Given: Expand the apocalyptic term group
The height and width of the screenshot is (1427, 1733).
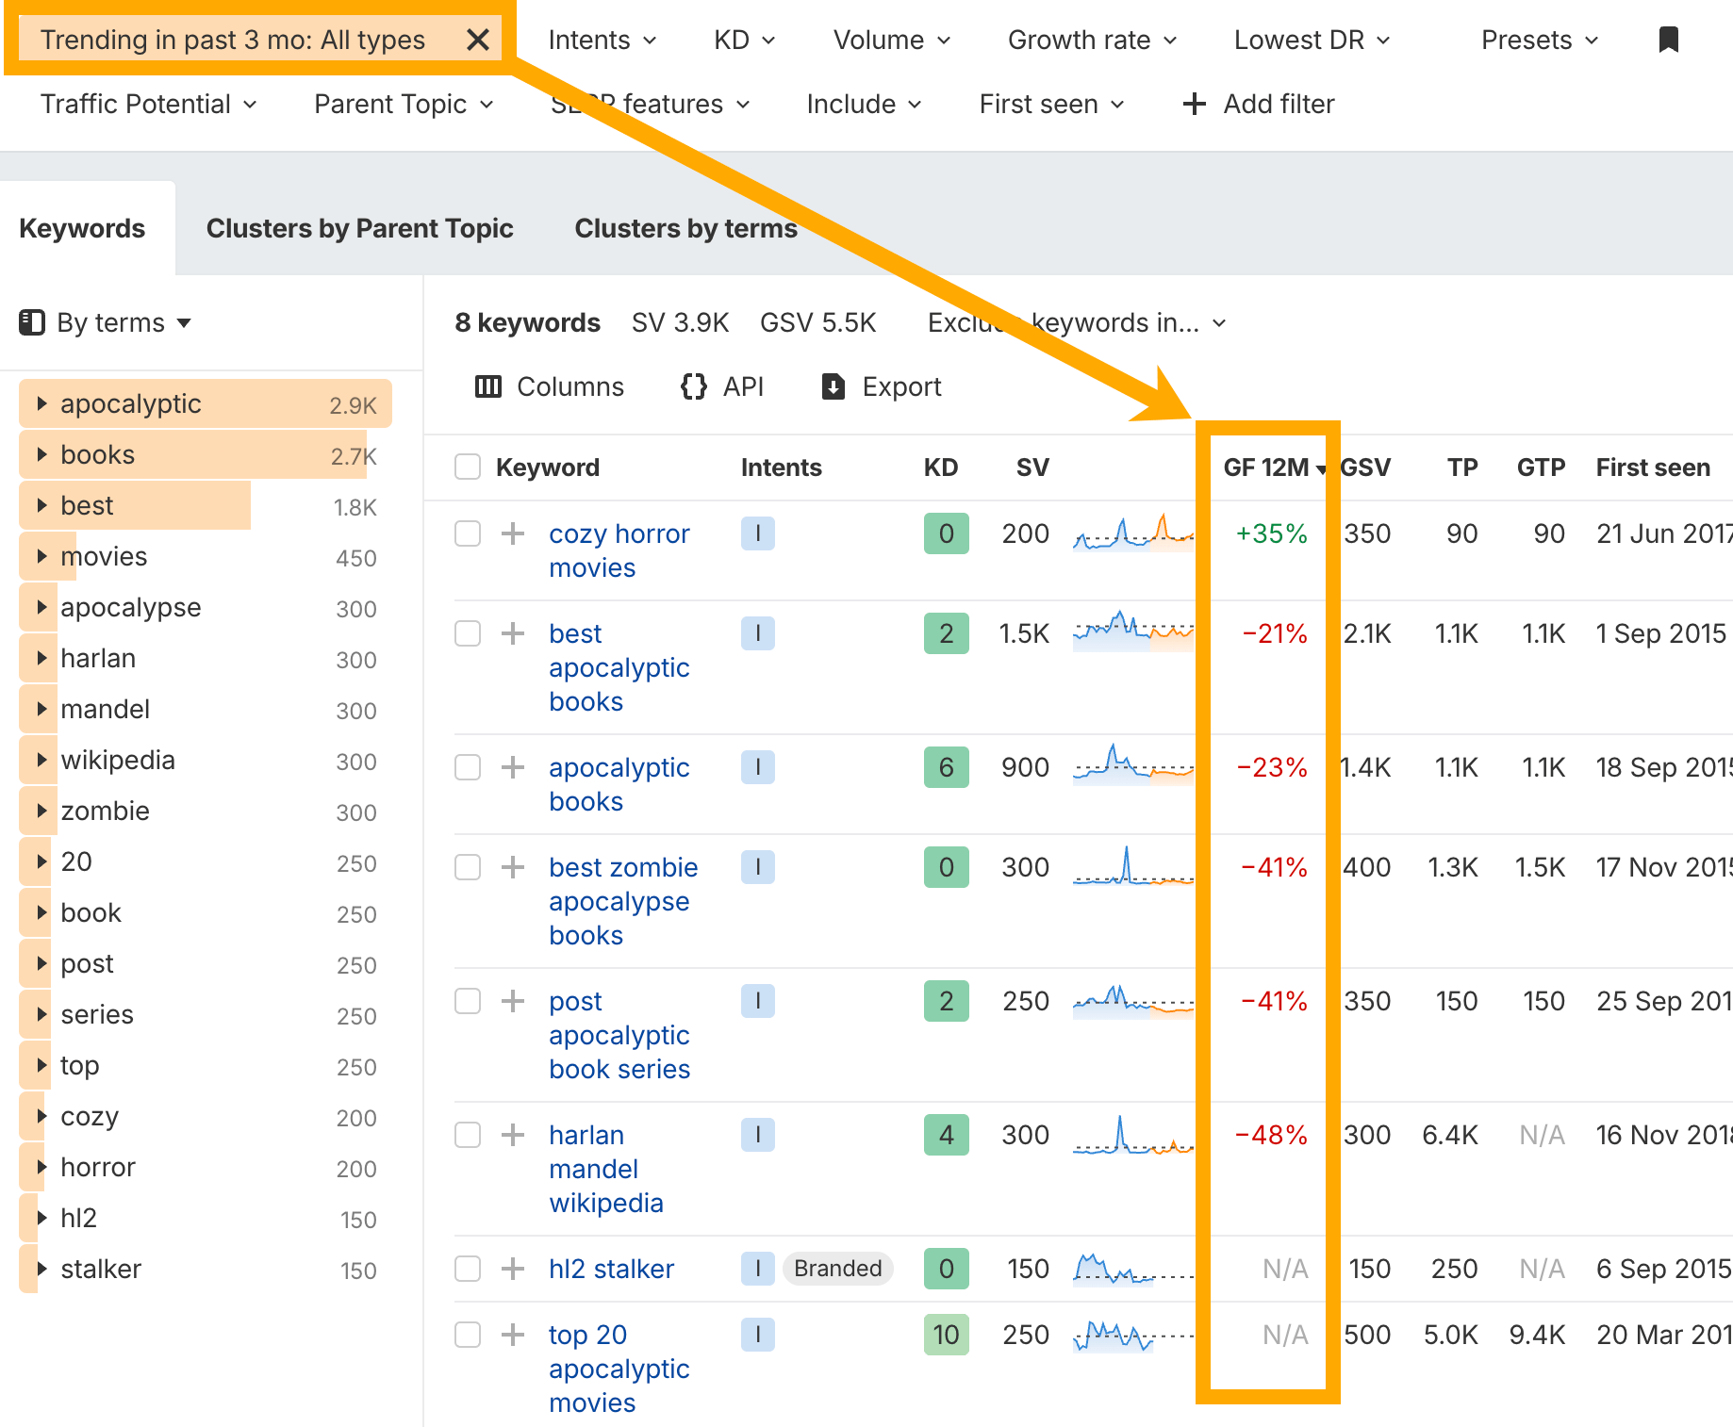Looking at the screenshot, I should [x=41, y=403].
